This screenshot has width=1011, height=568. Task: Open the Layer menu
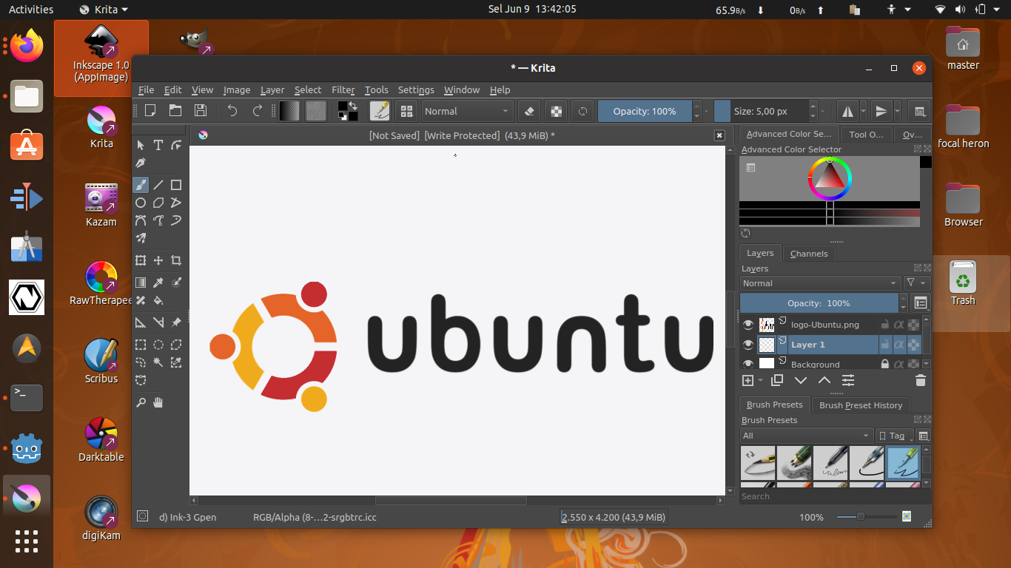[x=272, y=89]
